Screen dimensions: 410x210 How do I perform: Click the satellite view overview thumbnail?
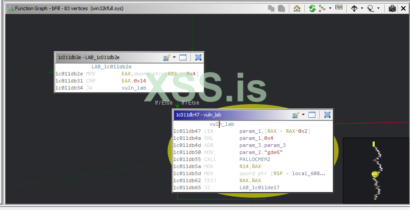[376, 171]
